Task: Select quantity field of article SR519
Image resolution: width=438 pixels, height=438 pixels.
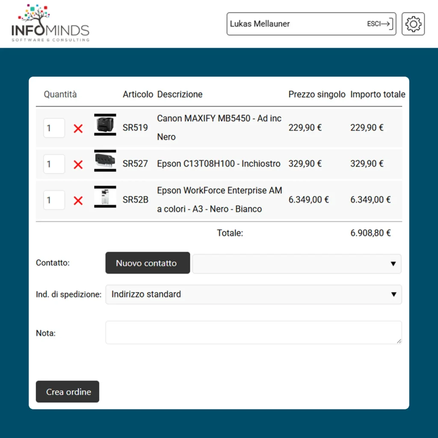Action: (54, 127)
